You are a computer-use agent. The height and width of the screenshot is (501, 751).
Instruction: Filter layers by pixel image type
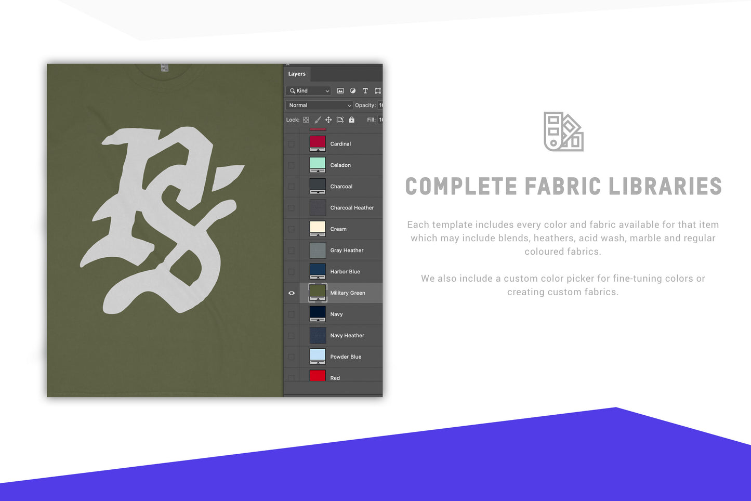340,91
